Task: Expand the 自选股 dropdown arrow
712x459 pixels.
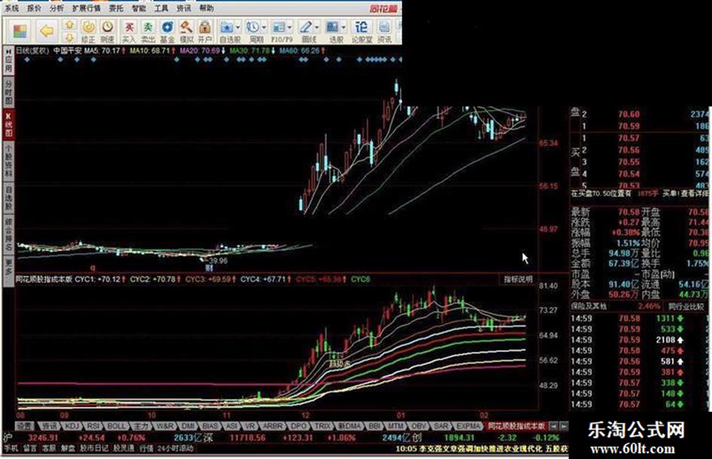Action: point(238,28)
